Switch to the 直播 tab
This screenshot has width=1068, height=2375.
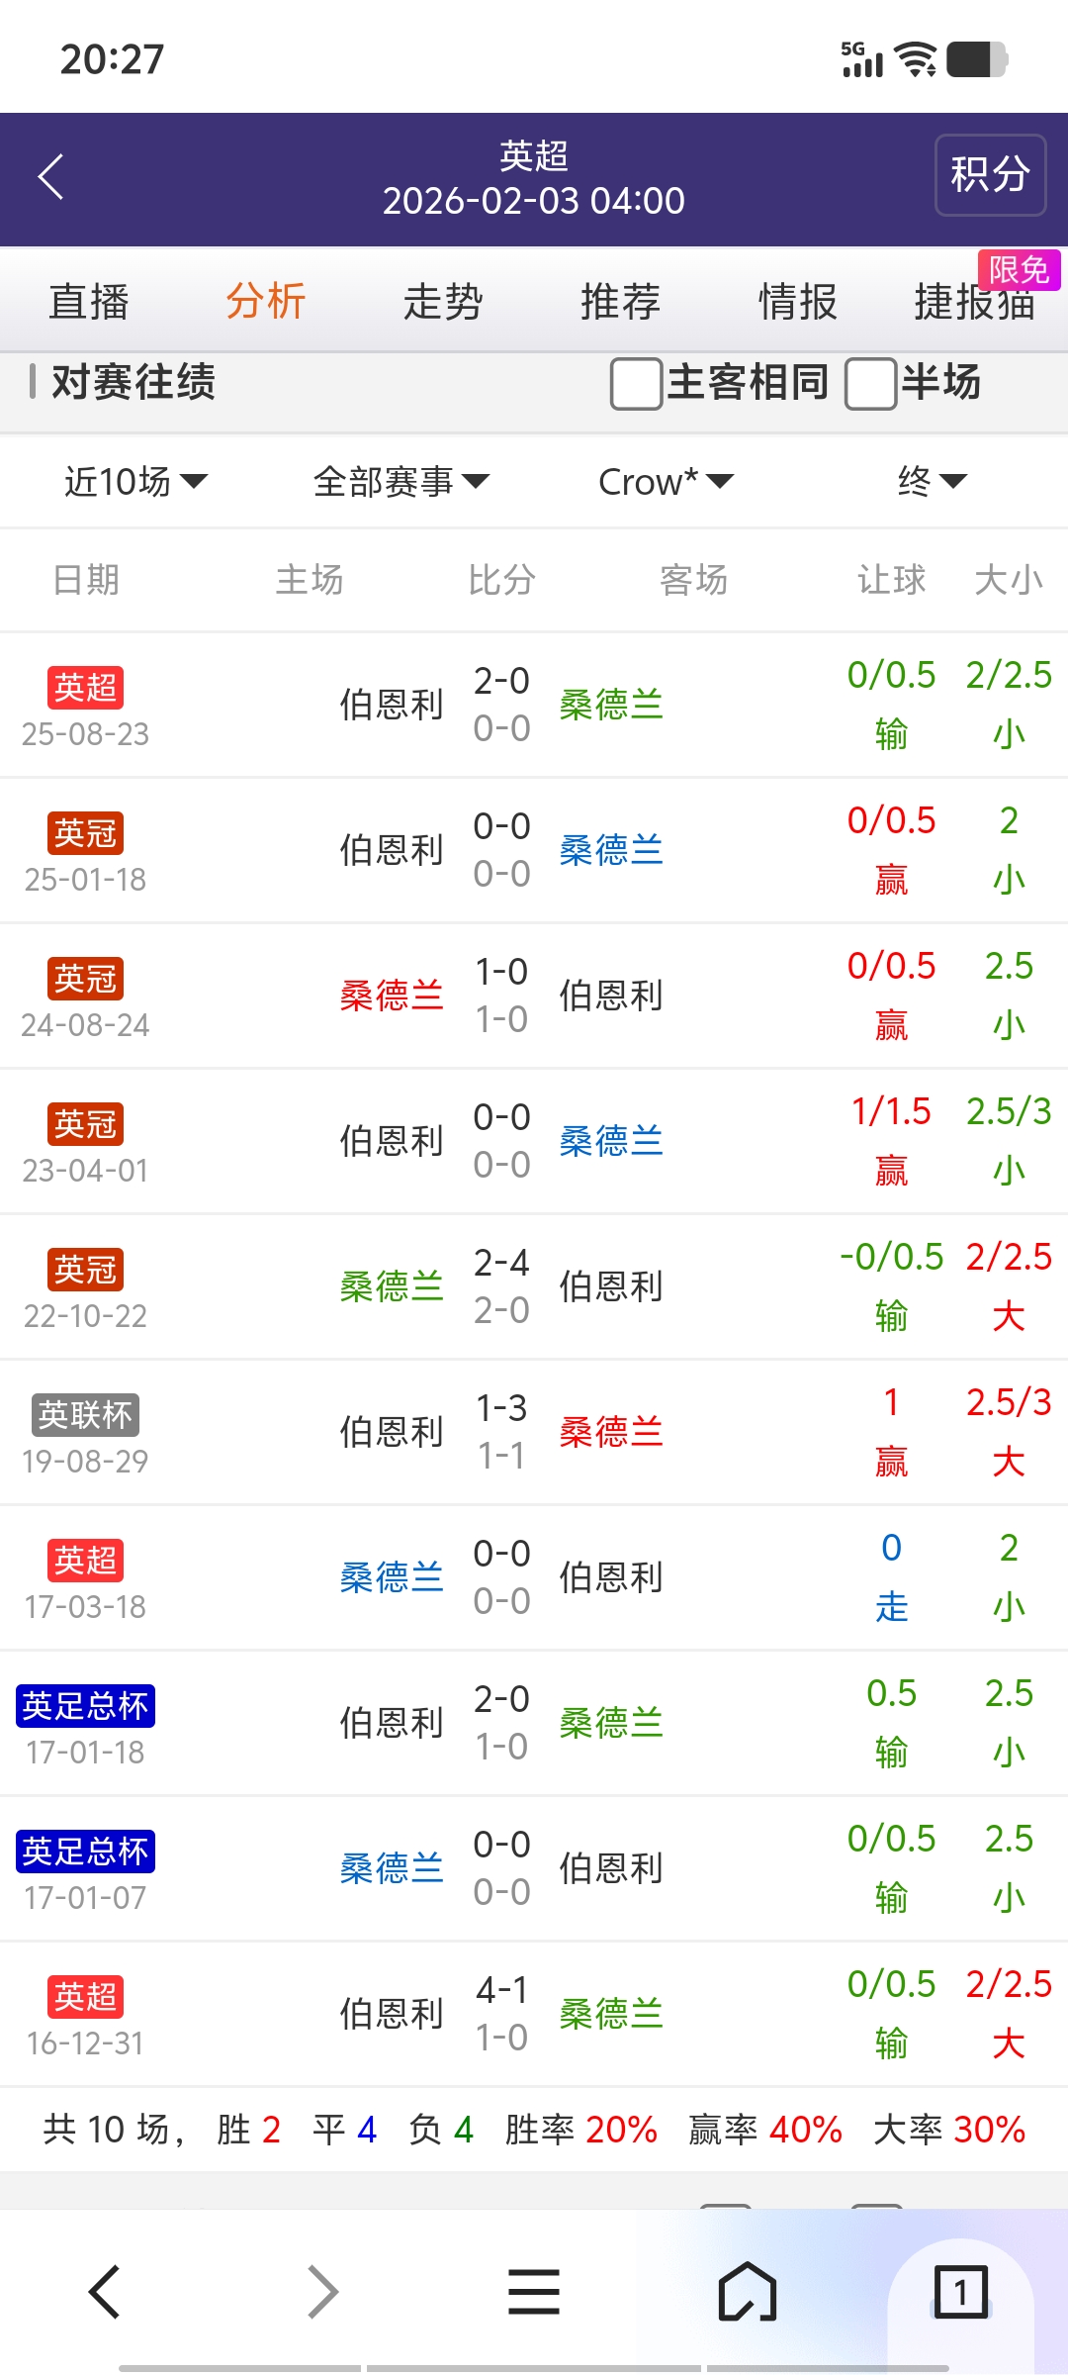(x=89, y=302)
